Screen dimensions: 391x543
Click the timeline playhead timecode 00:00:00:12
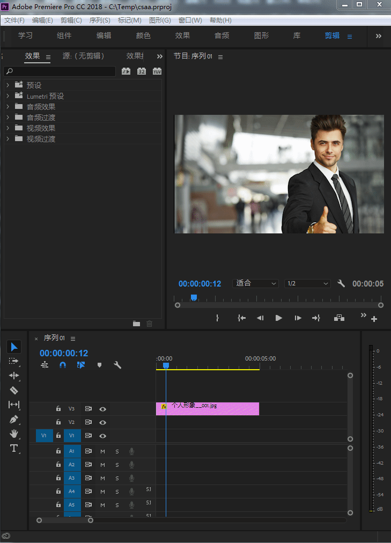point(64,353)
